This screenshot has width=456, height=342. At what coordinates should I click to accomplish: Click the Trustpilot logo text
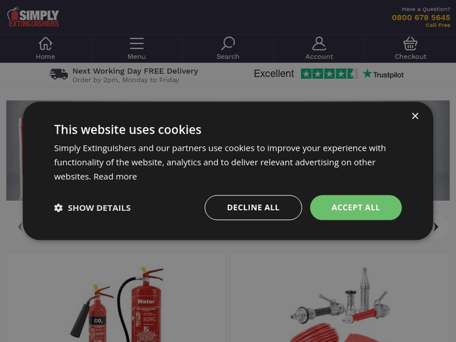point(384,74)
